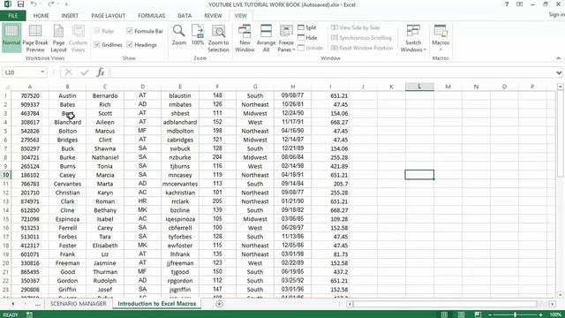Screen dimensions: 565x318
Task: Switch to the HOME tab
Action: [41, 16]
